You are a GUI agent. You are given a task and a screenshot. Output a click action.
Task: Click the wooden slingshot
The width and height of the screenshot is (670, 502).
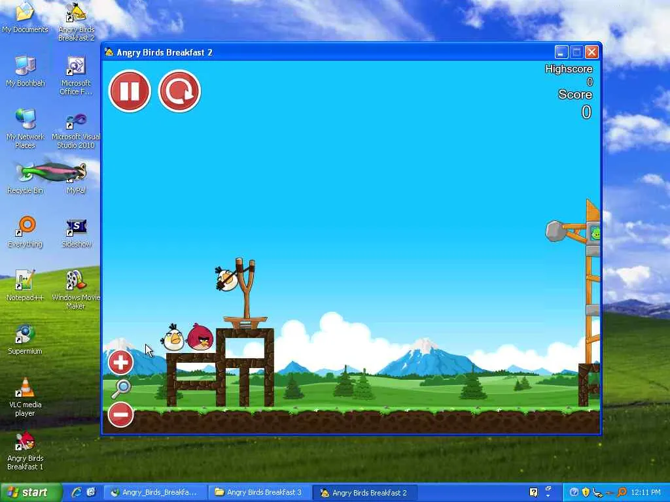(x=246, y=293)
